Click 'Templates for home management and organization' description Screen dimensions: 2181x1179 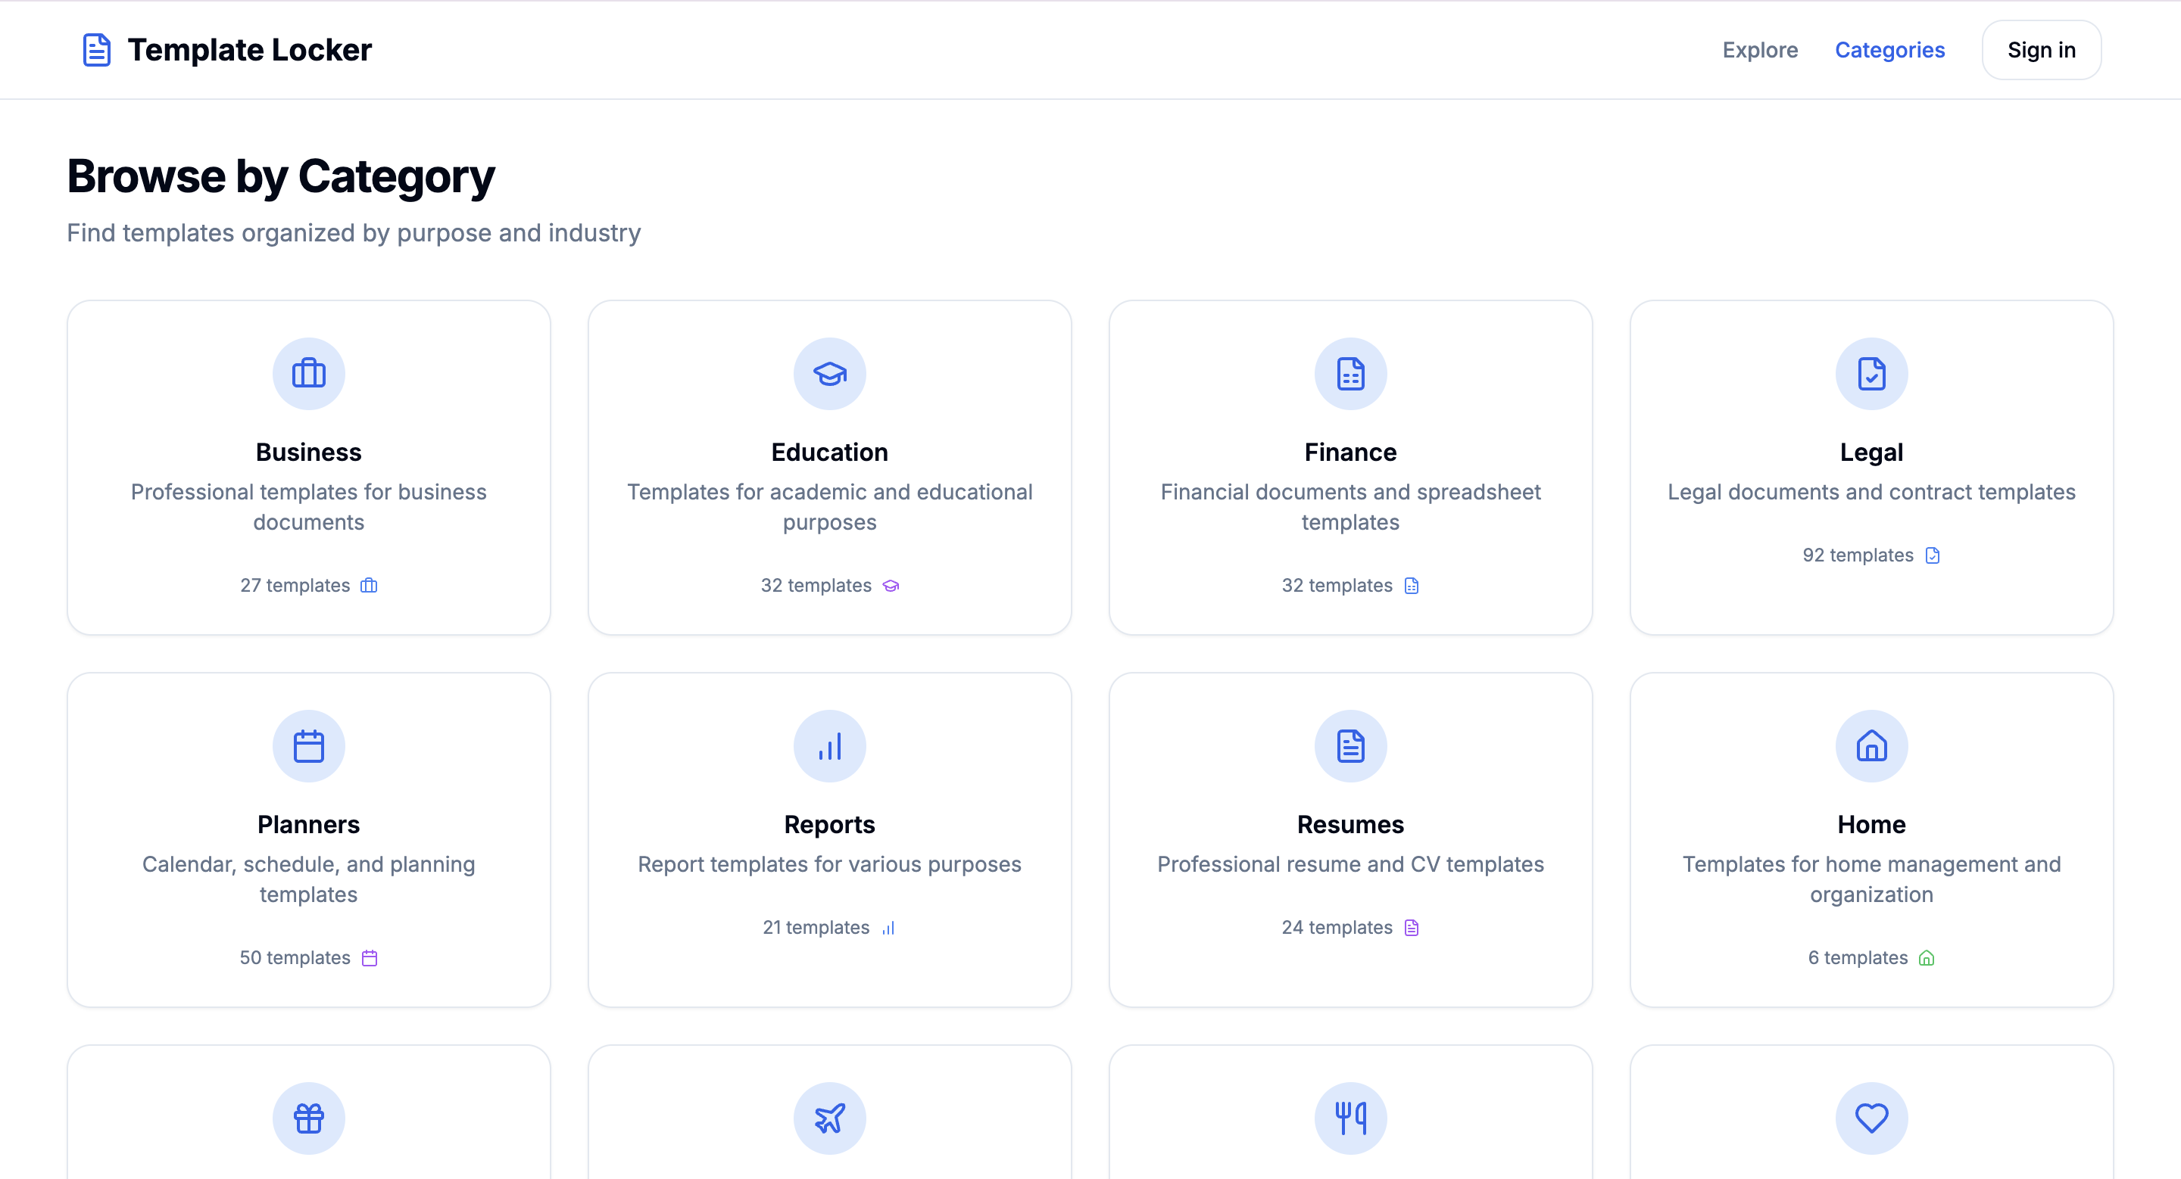pos(1871,879)
